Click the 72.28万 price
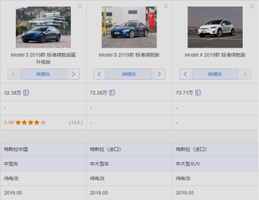Image resolution: width=259 pixels, height=200 pixels. coord(98,93)
